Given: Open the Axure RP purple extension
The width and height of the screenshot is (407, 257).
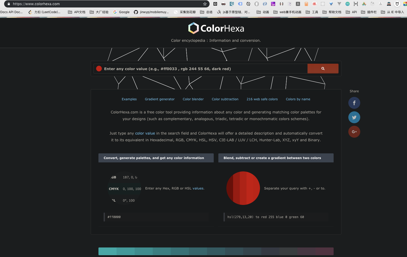Looking at the screenshot, I should coord(273,4).
